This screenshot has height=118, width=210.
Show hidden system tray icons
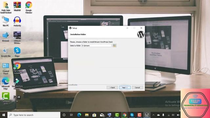(154, 115)
